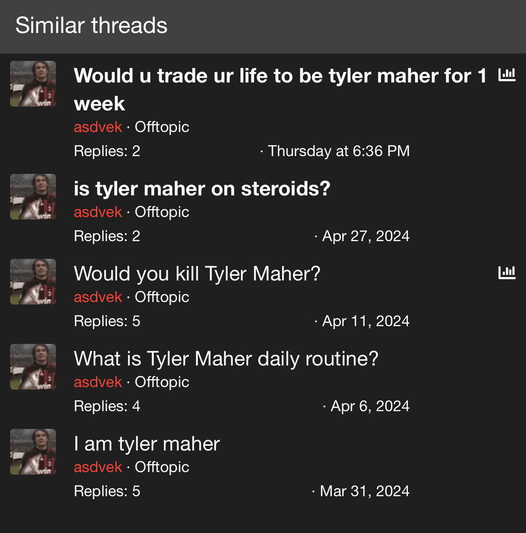The width and height of the screenshot is (526, 533).
Task: Click avatar beside 'I am tyler maher' thread
Action: pos(33,452)
